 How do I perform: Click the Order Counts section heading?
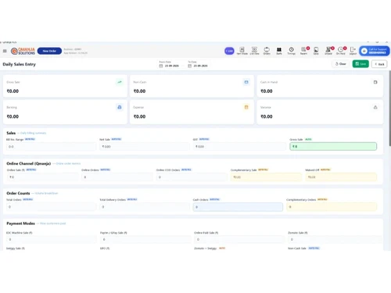coord(18,193)
